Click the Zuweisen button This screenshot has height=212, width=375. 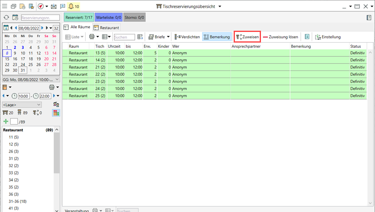coord(247,37)
